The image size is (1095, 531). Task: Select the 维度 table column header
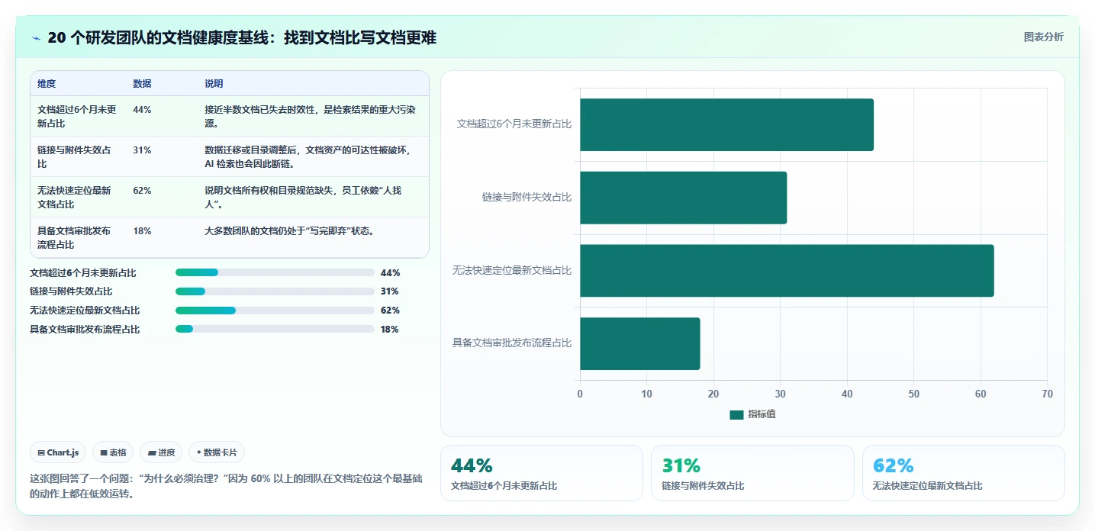coord(47,84)
